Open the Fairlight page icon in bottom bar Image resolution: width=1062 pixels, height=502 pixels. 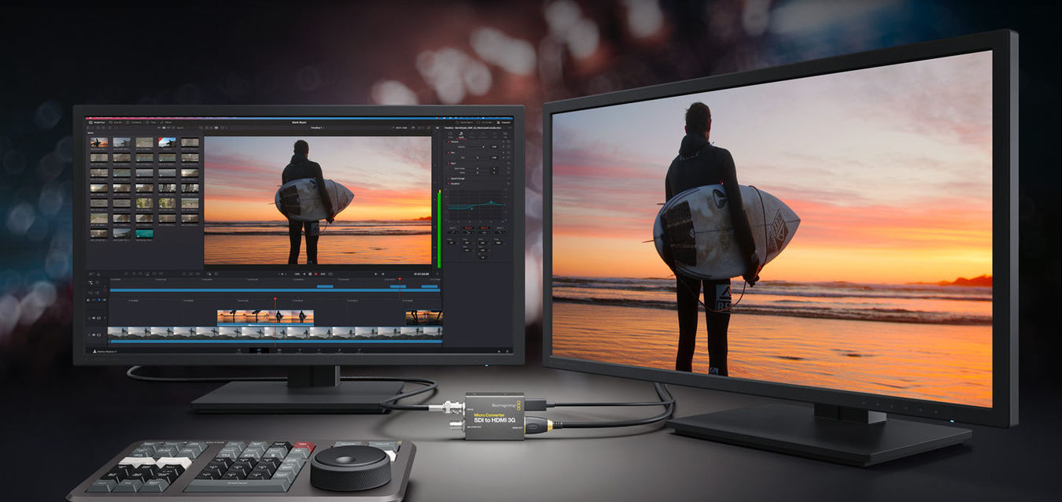point(339,350)
